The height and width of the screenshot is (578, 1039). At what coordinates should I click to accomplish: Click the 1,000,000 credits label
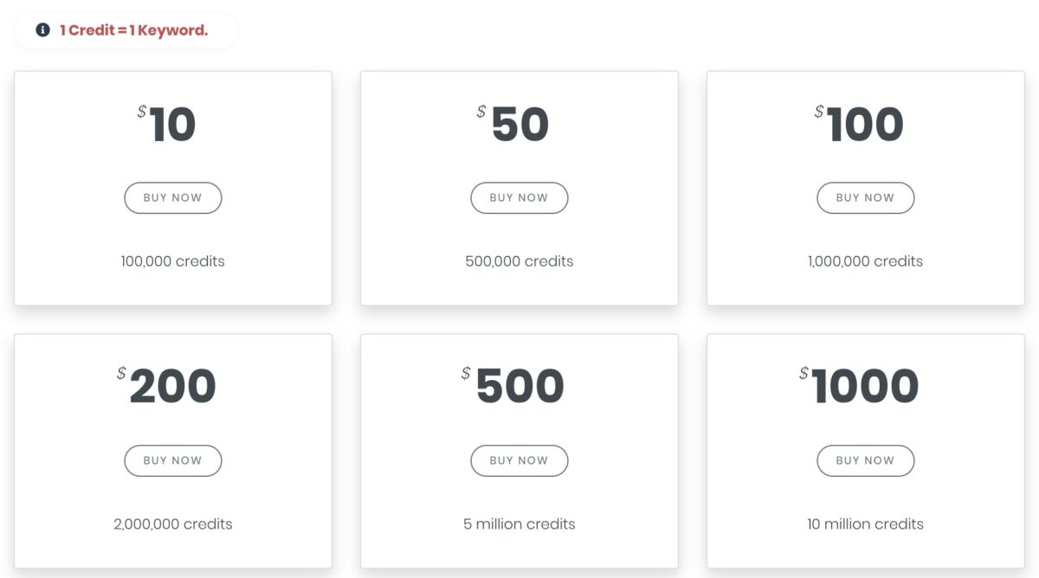tap(866, 261)
